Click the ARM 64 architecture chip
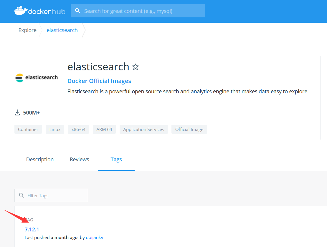The image size is (327, 247). click(x=104, y=129)
